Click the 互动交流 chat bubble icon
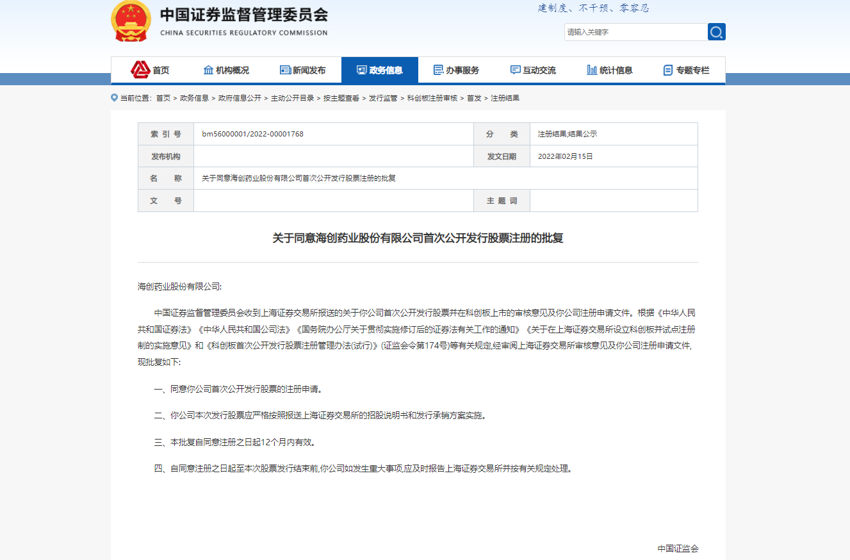The width and height of the screenshot is (850, 560). point(515,70)
